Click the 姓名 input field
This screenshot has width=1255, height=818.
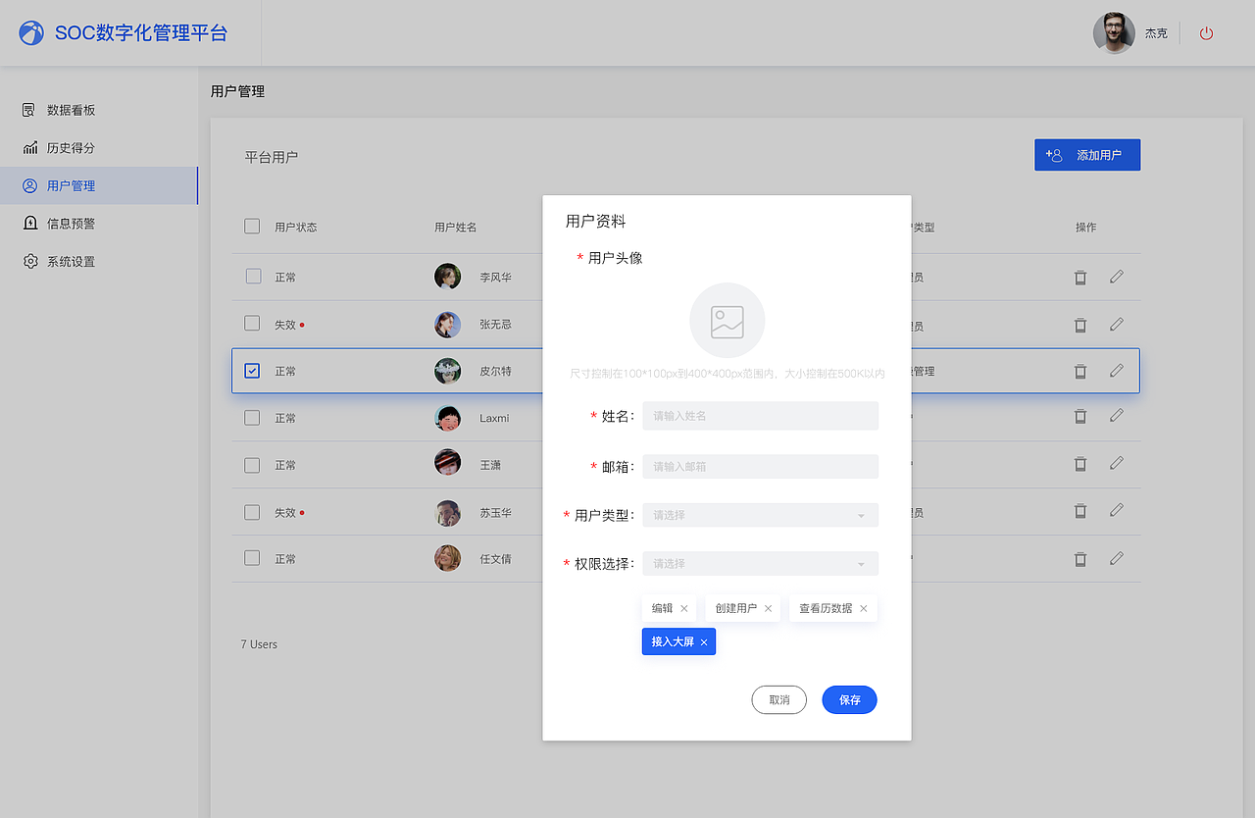click(x=760, y=416)
